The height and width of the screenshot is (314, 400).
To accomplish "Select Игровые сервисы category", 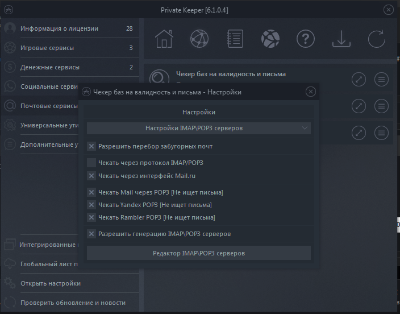I will click(68, 48).
